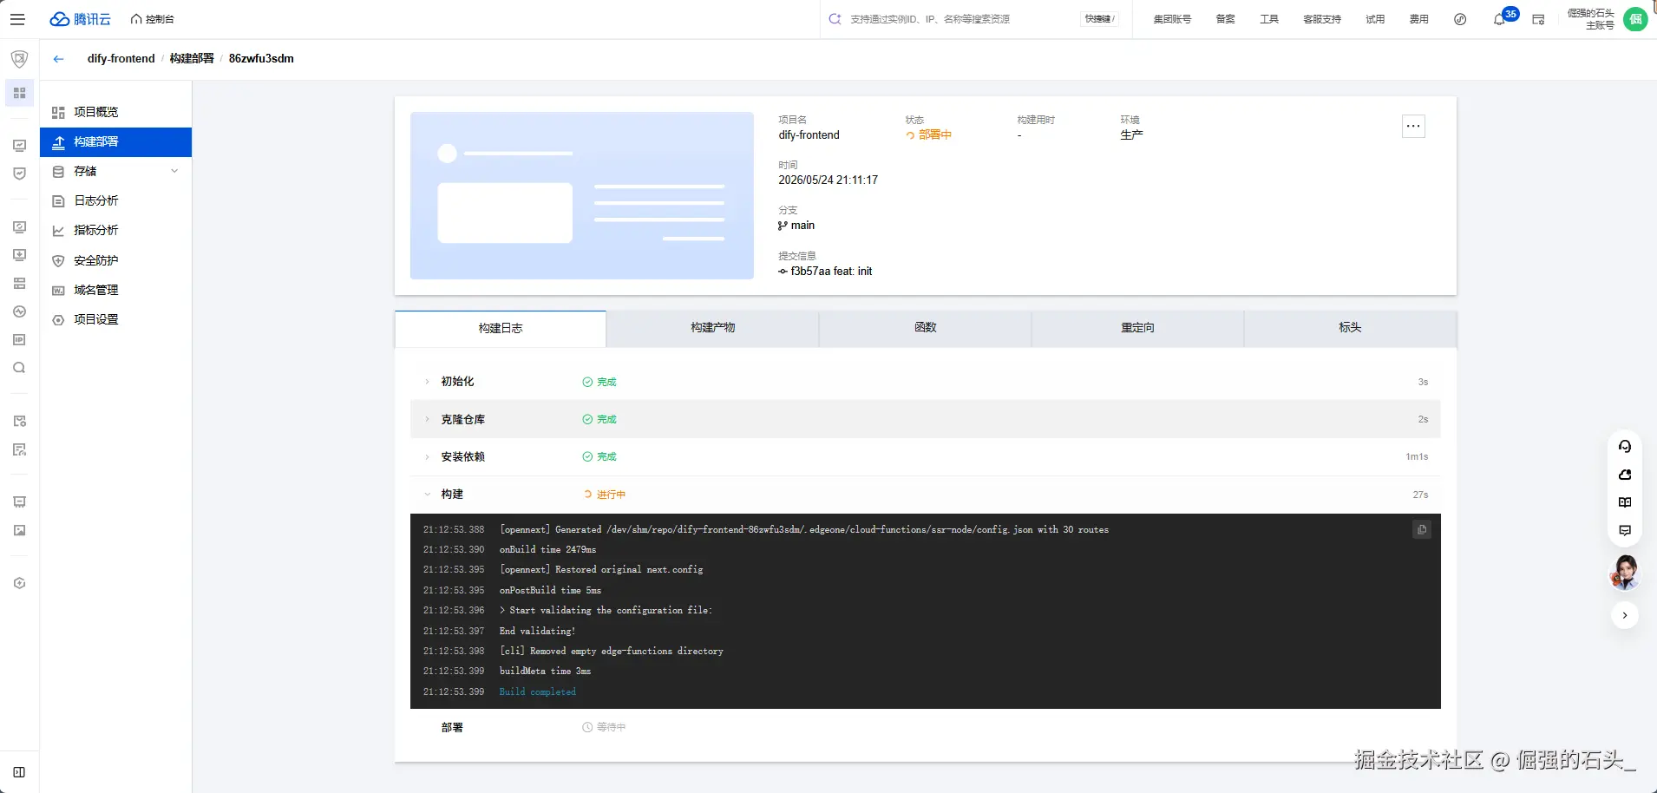Open the green user avatar menu
The width and height of the screenshot is (1657, 793).
click(x=1635, y=19)
